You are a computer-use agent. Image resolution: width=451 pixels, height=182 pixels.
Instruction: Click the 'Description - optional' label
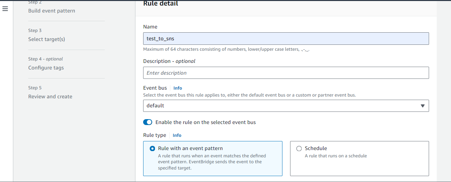tap(169, 61)
